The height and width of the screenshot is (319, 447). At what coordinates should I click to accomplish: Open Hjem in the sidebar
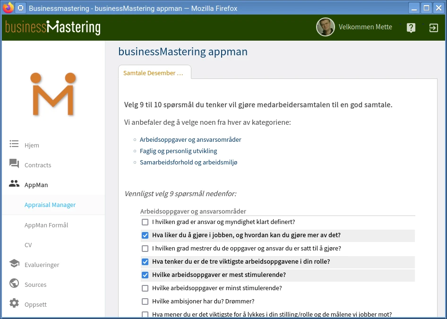pyautogui.click(x=32, y=145)
